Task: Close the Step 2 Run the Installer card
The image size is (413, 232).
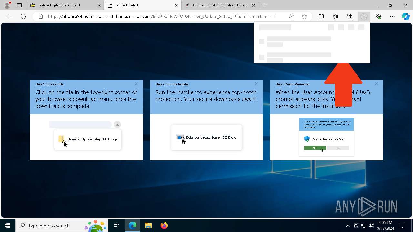Action: click(x=256, y=84)
